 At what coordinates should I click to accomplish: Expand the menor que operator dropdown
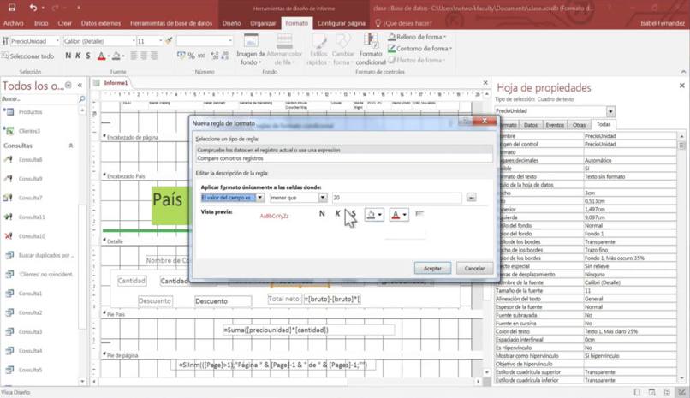pos(323,198)
